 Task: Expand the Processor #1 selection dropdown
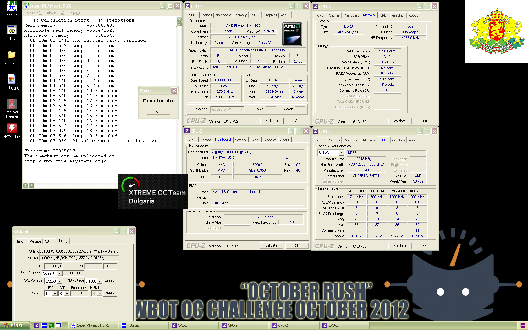(x=241, y=109)
